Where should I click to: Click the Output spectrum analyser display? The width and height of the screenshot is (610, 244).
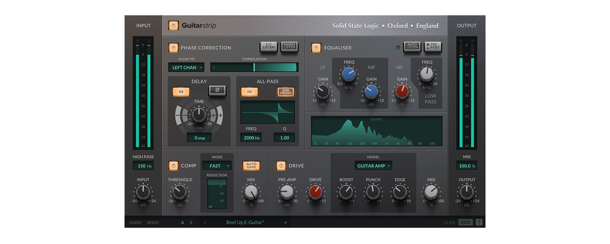(377, 131)
